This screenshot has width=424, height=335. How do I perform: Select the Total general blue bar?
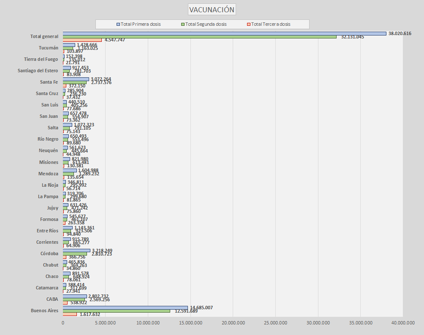click(224, 33)
